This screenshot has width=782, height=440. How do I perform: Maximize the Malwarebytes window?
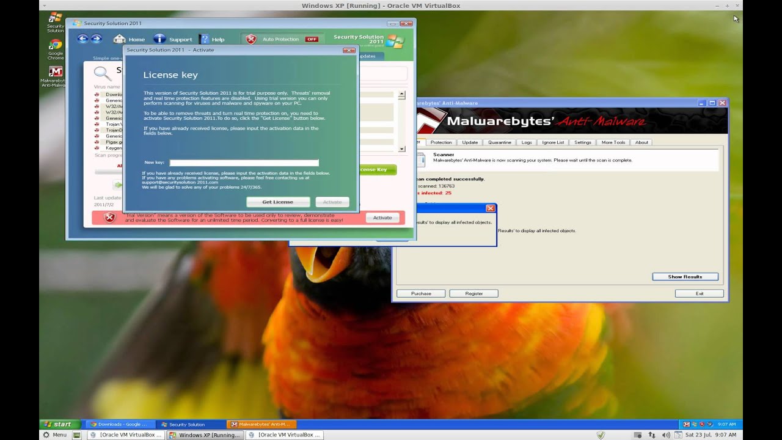point(712,103)
